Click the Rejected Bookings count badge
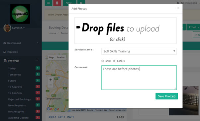Viewport: 200px width, 121px height. coord(38,99)
